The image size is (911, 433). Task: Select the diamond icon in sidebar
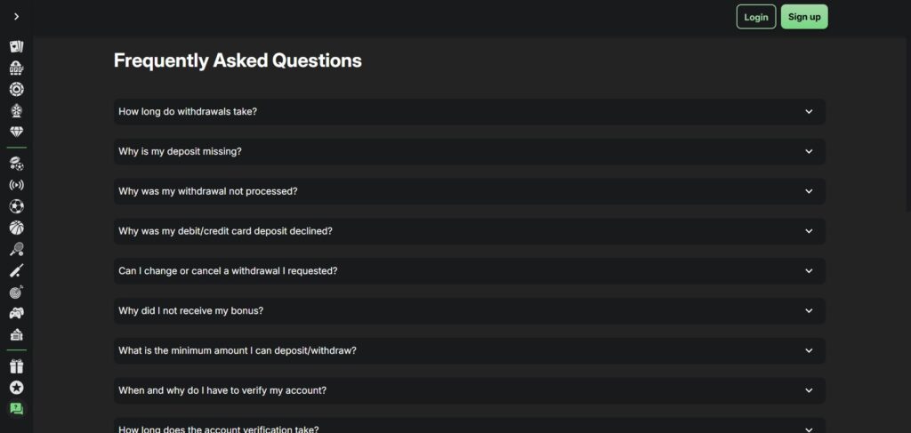(x=16, y=132)
